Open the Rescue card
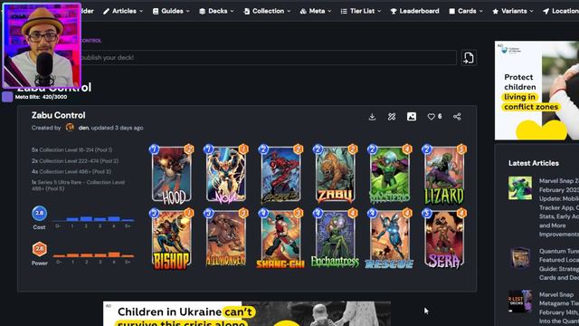The height and width of the screenshot is (326, 579). 390,239
